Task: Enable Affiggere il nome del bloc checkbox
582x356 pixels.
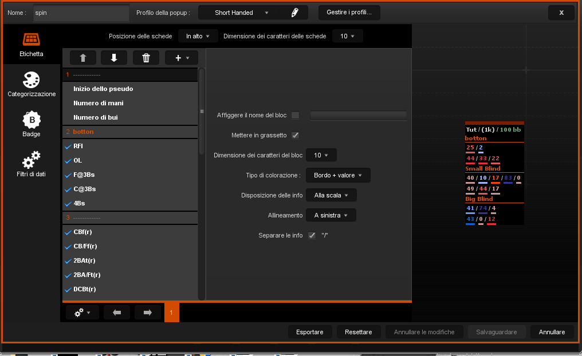Action: [x=296, y=116]
